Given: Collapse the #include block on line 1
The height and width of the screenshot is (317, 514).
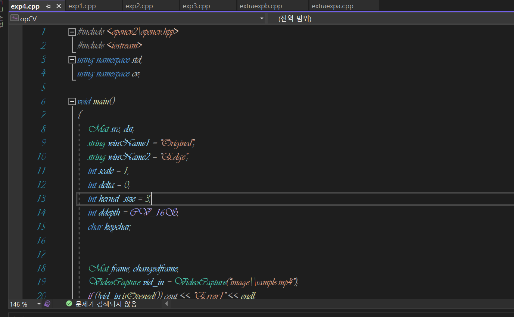Looking at the screenshot, I should coord(72,32).
